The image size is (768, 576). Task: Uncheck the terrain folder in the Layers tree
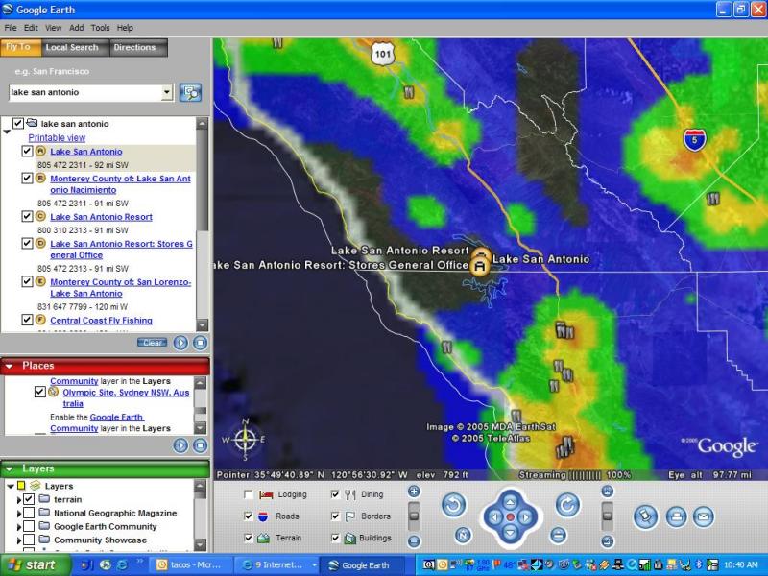(29, 499)
